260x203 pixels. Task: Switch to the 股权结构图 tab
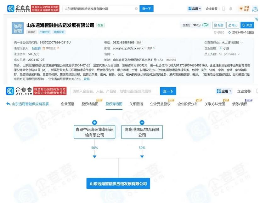(x=90, y=104)
